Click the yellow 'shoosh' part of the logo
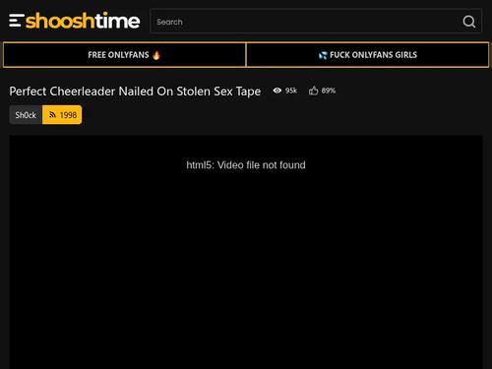 [60, 21]
